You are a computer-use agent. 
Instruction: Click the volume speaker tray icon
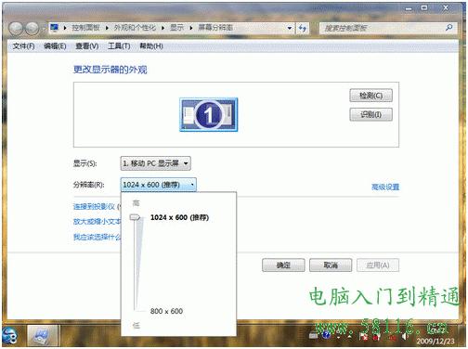click(405, 336)
